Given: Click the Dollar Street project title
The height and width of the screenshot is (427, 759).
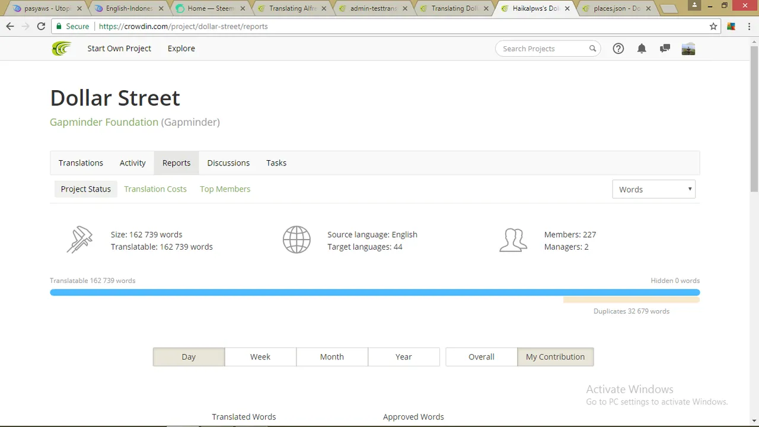Looking at the screenshot, I should click(x=115, y=98).
